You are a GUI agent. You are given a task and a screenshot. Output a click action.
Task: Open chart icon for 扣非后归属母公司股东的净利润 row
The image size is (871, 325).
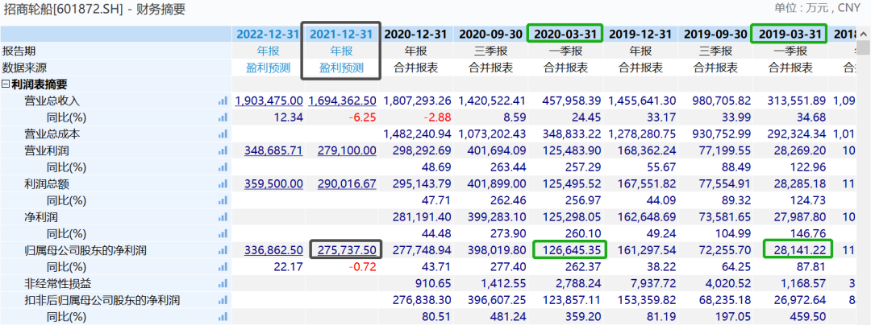point(223,301)
